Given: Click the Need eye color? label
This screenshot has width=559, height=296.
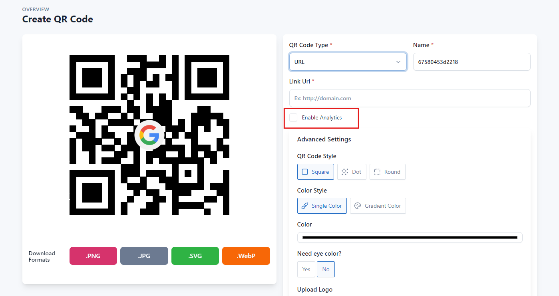Looking at the screenshot, I should (x=319, y=254).
